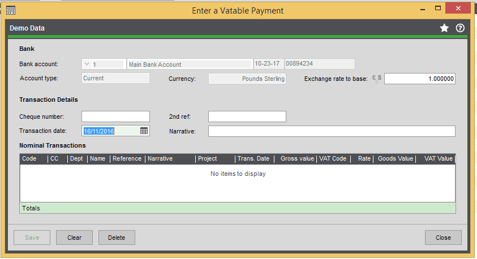This screenshot has height=259, width=477.
Task: Click the Reference column header
Action: coord(127,159)
